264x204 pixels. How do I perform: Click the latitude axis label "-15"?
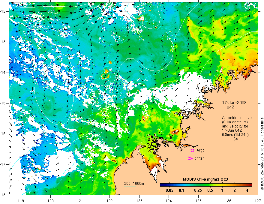click(x=3, y=103)
